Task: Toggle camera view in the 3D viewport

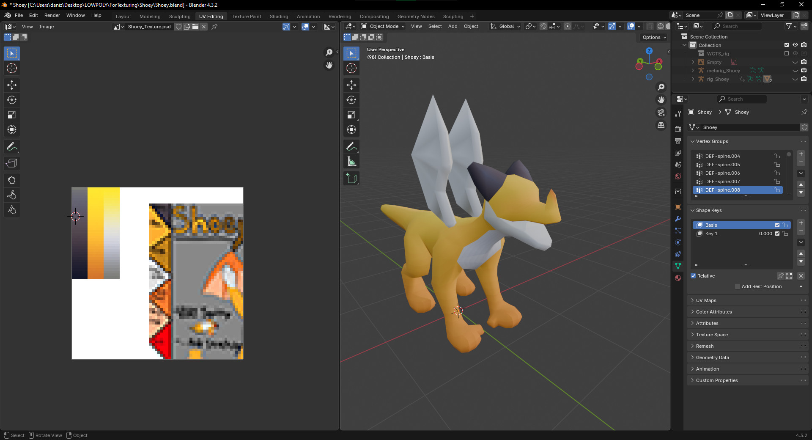Action: coord(661,113)
